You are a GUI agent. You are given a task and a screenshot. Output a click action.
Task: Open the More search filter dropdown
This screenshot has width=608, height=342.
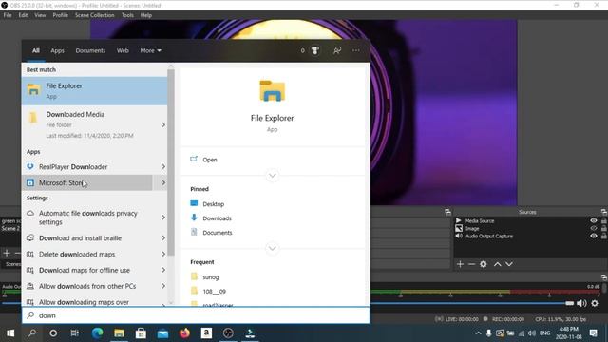151,50
